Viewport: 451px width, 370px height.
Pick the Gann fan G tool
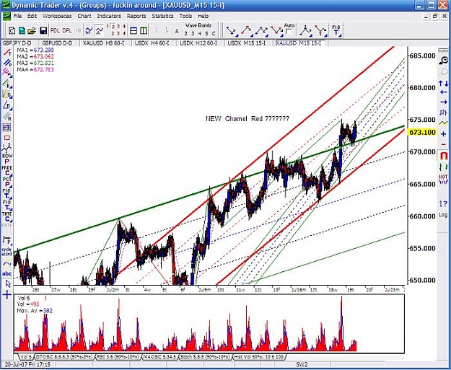click(x=7, y=94)
